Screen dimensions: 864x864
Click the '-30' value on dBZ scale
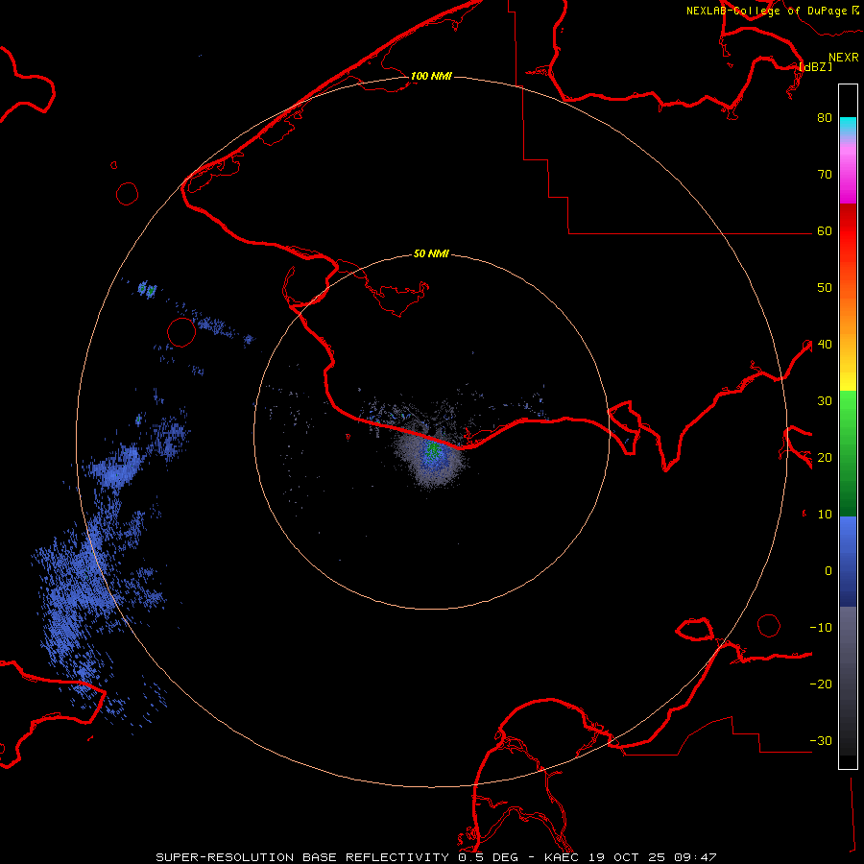pos(821,741)
